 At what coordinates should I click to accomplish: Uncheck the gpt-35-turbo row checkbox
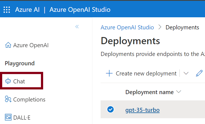110,110
